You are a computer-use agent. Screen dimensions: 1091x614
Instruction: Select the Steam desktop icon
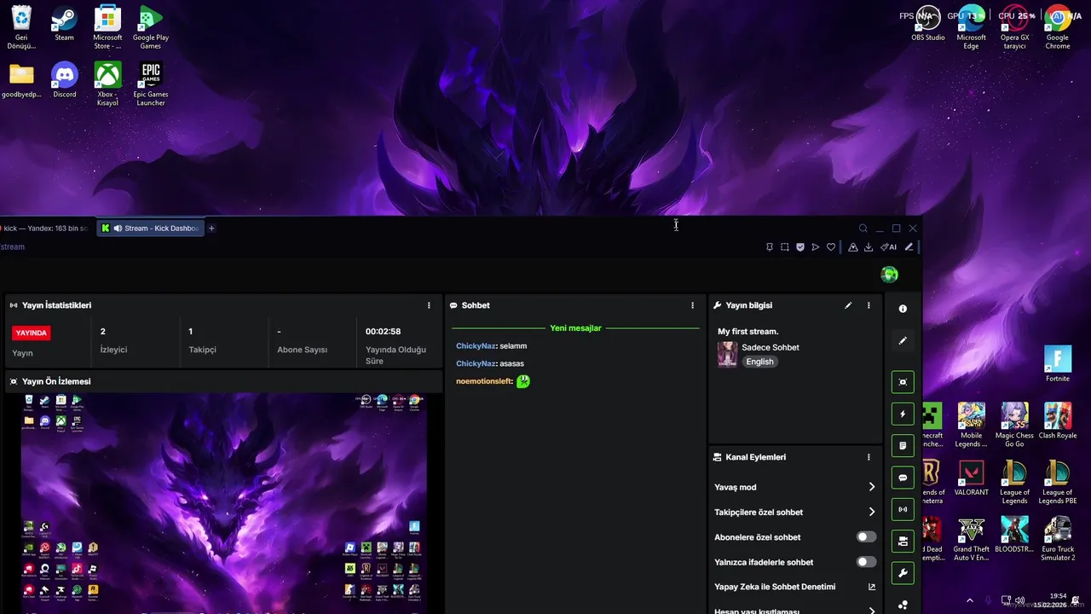click(64, 24)
